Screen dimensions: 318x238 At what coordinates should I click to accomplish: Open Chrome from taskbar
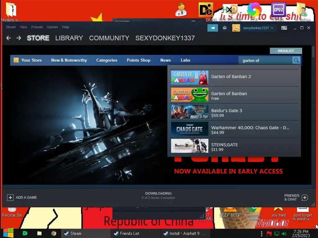pos(54,233)
